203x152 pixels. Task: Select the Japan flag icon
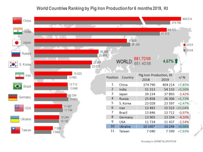[16, 43]
